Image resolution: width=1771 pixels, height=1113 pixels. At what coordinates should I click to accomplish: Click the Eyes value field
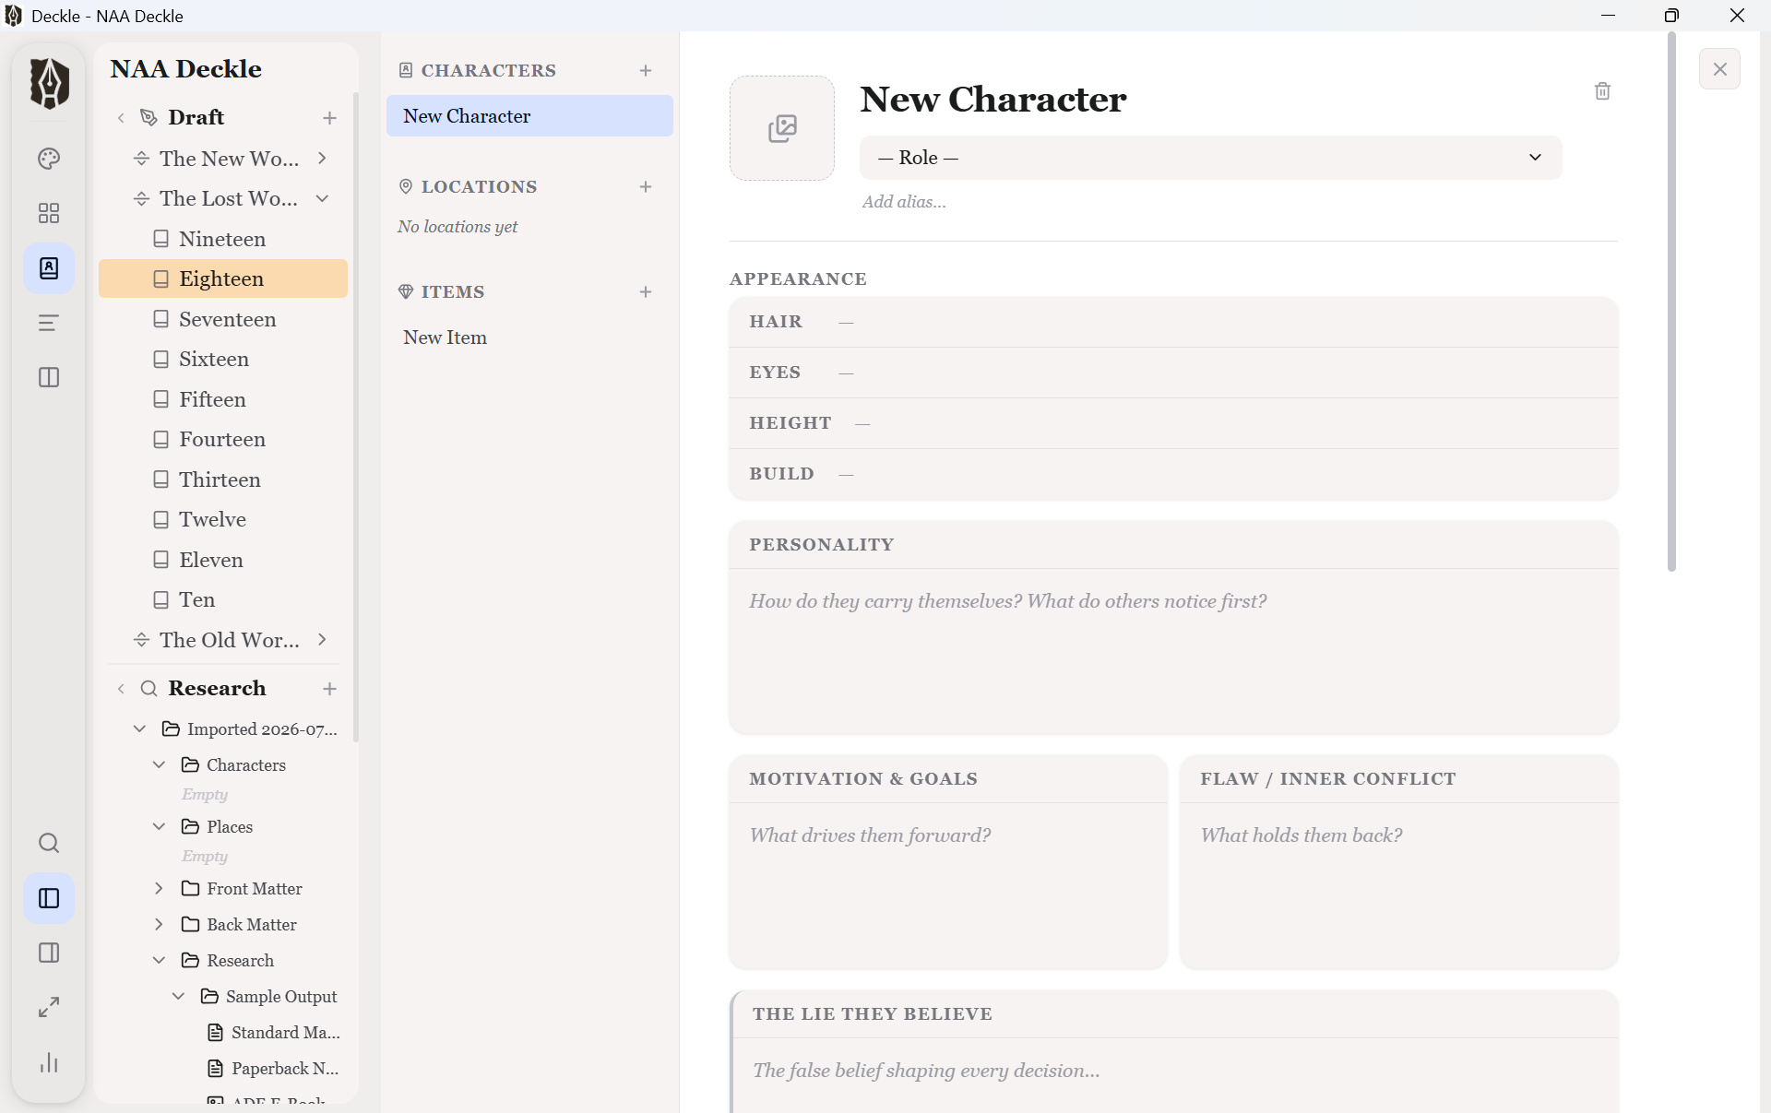tap(846, 373)
